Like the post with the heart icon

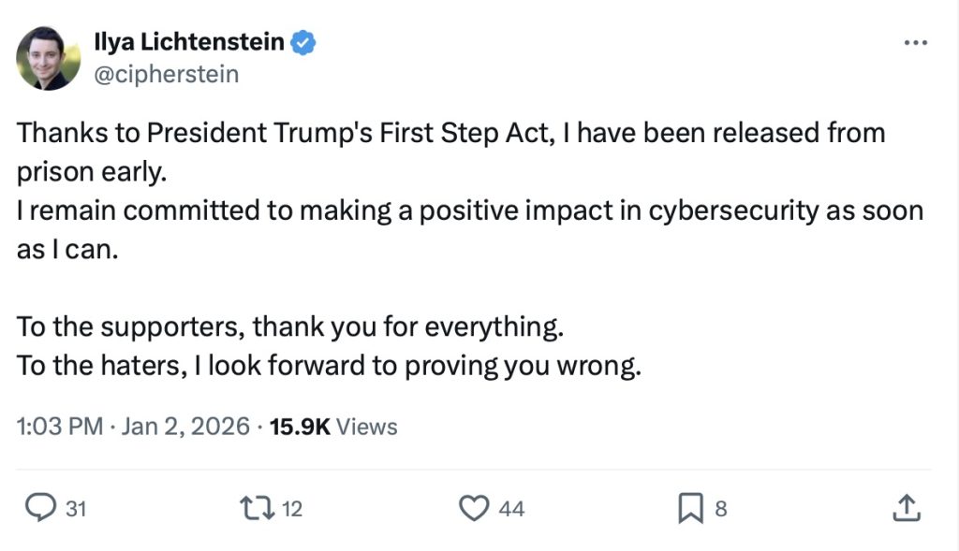(x=475, y=508)
